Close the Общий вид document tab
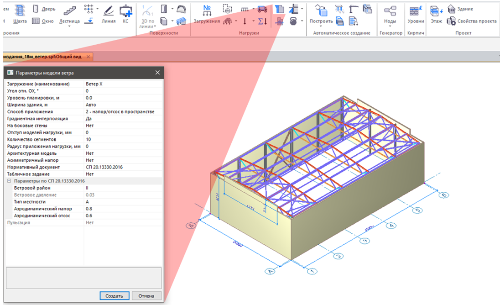This screenshot has width=500, height=305. (89, 57)
